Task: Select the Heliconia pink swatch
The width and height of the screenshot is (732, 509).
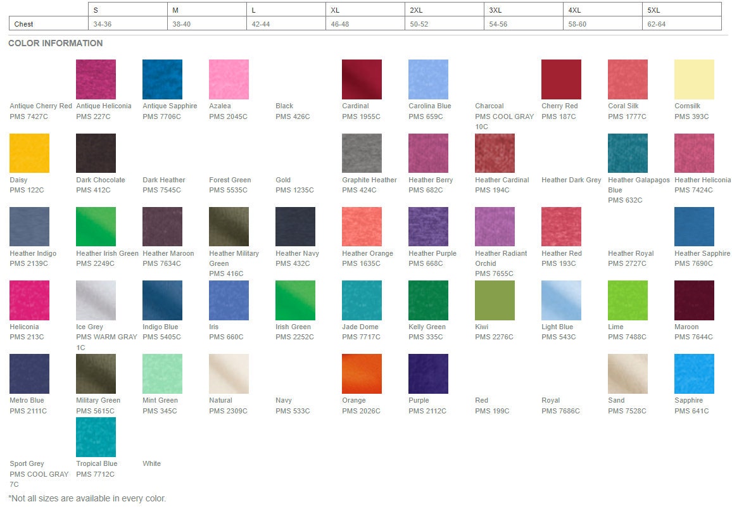Action: point(29,301)
